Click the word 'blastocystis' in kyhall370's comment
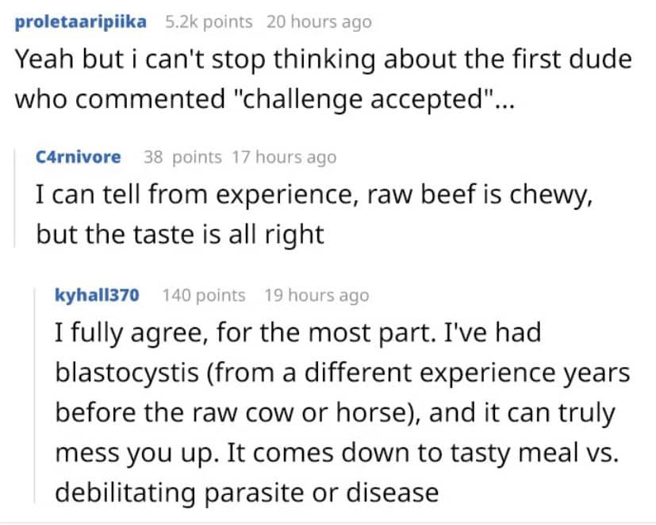 pyautogui.click(x=127, y=372)
